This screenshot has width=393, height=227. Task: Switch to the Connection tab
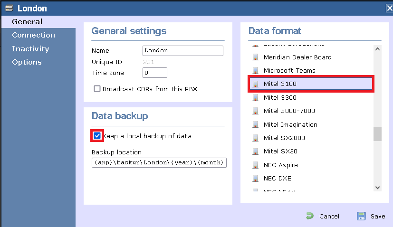34,35
